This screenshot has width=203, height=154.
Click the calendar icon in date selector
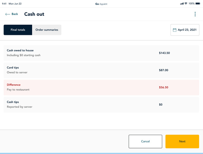coord(175,30)
